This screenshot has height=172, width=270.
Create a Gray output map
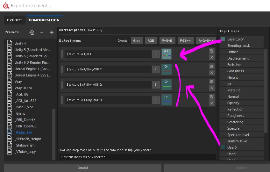pos(137,41)
